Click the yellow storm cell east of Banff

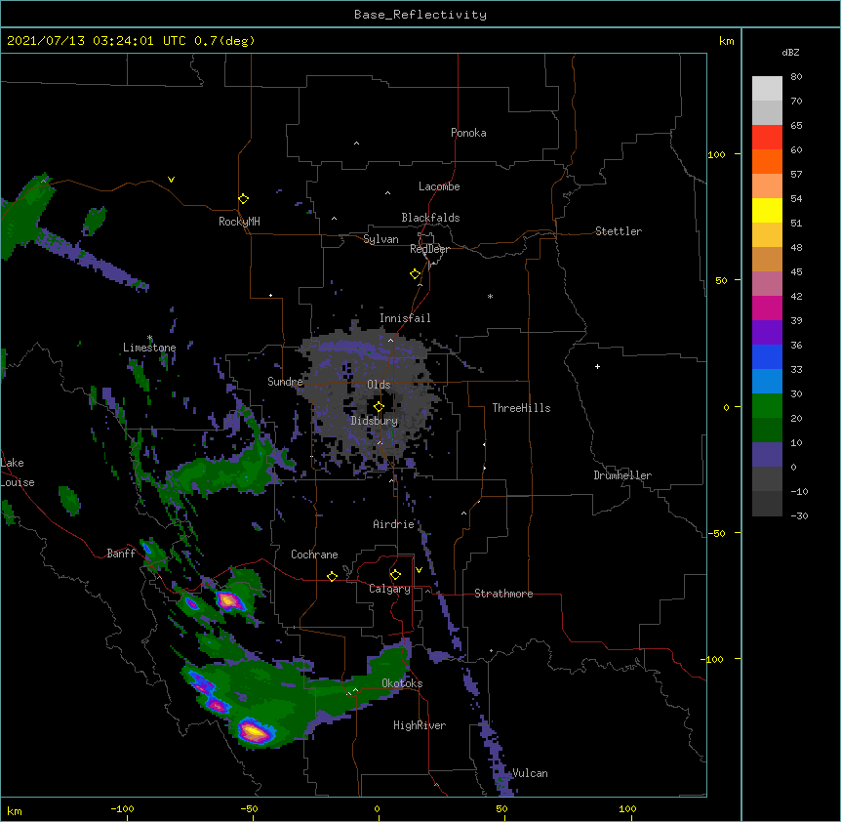tap(228, 599)
